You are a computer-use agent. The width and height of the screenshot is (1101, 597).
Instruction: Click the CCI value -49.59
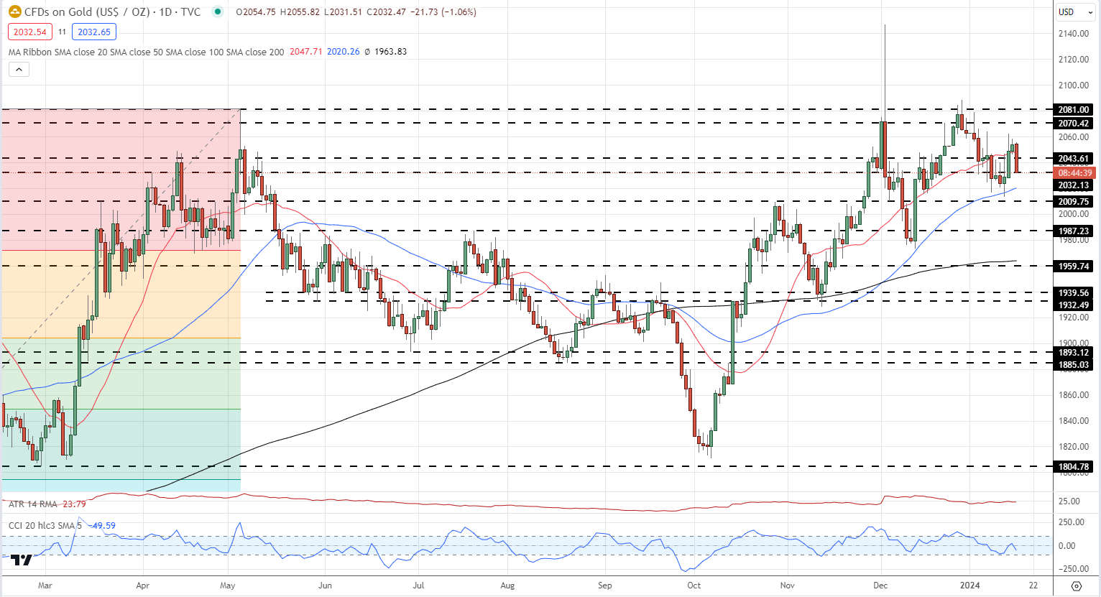pos(101,526)
